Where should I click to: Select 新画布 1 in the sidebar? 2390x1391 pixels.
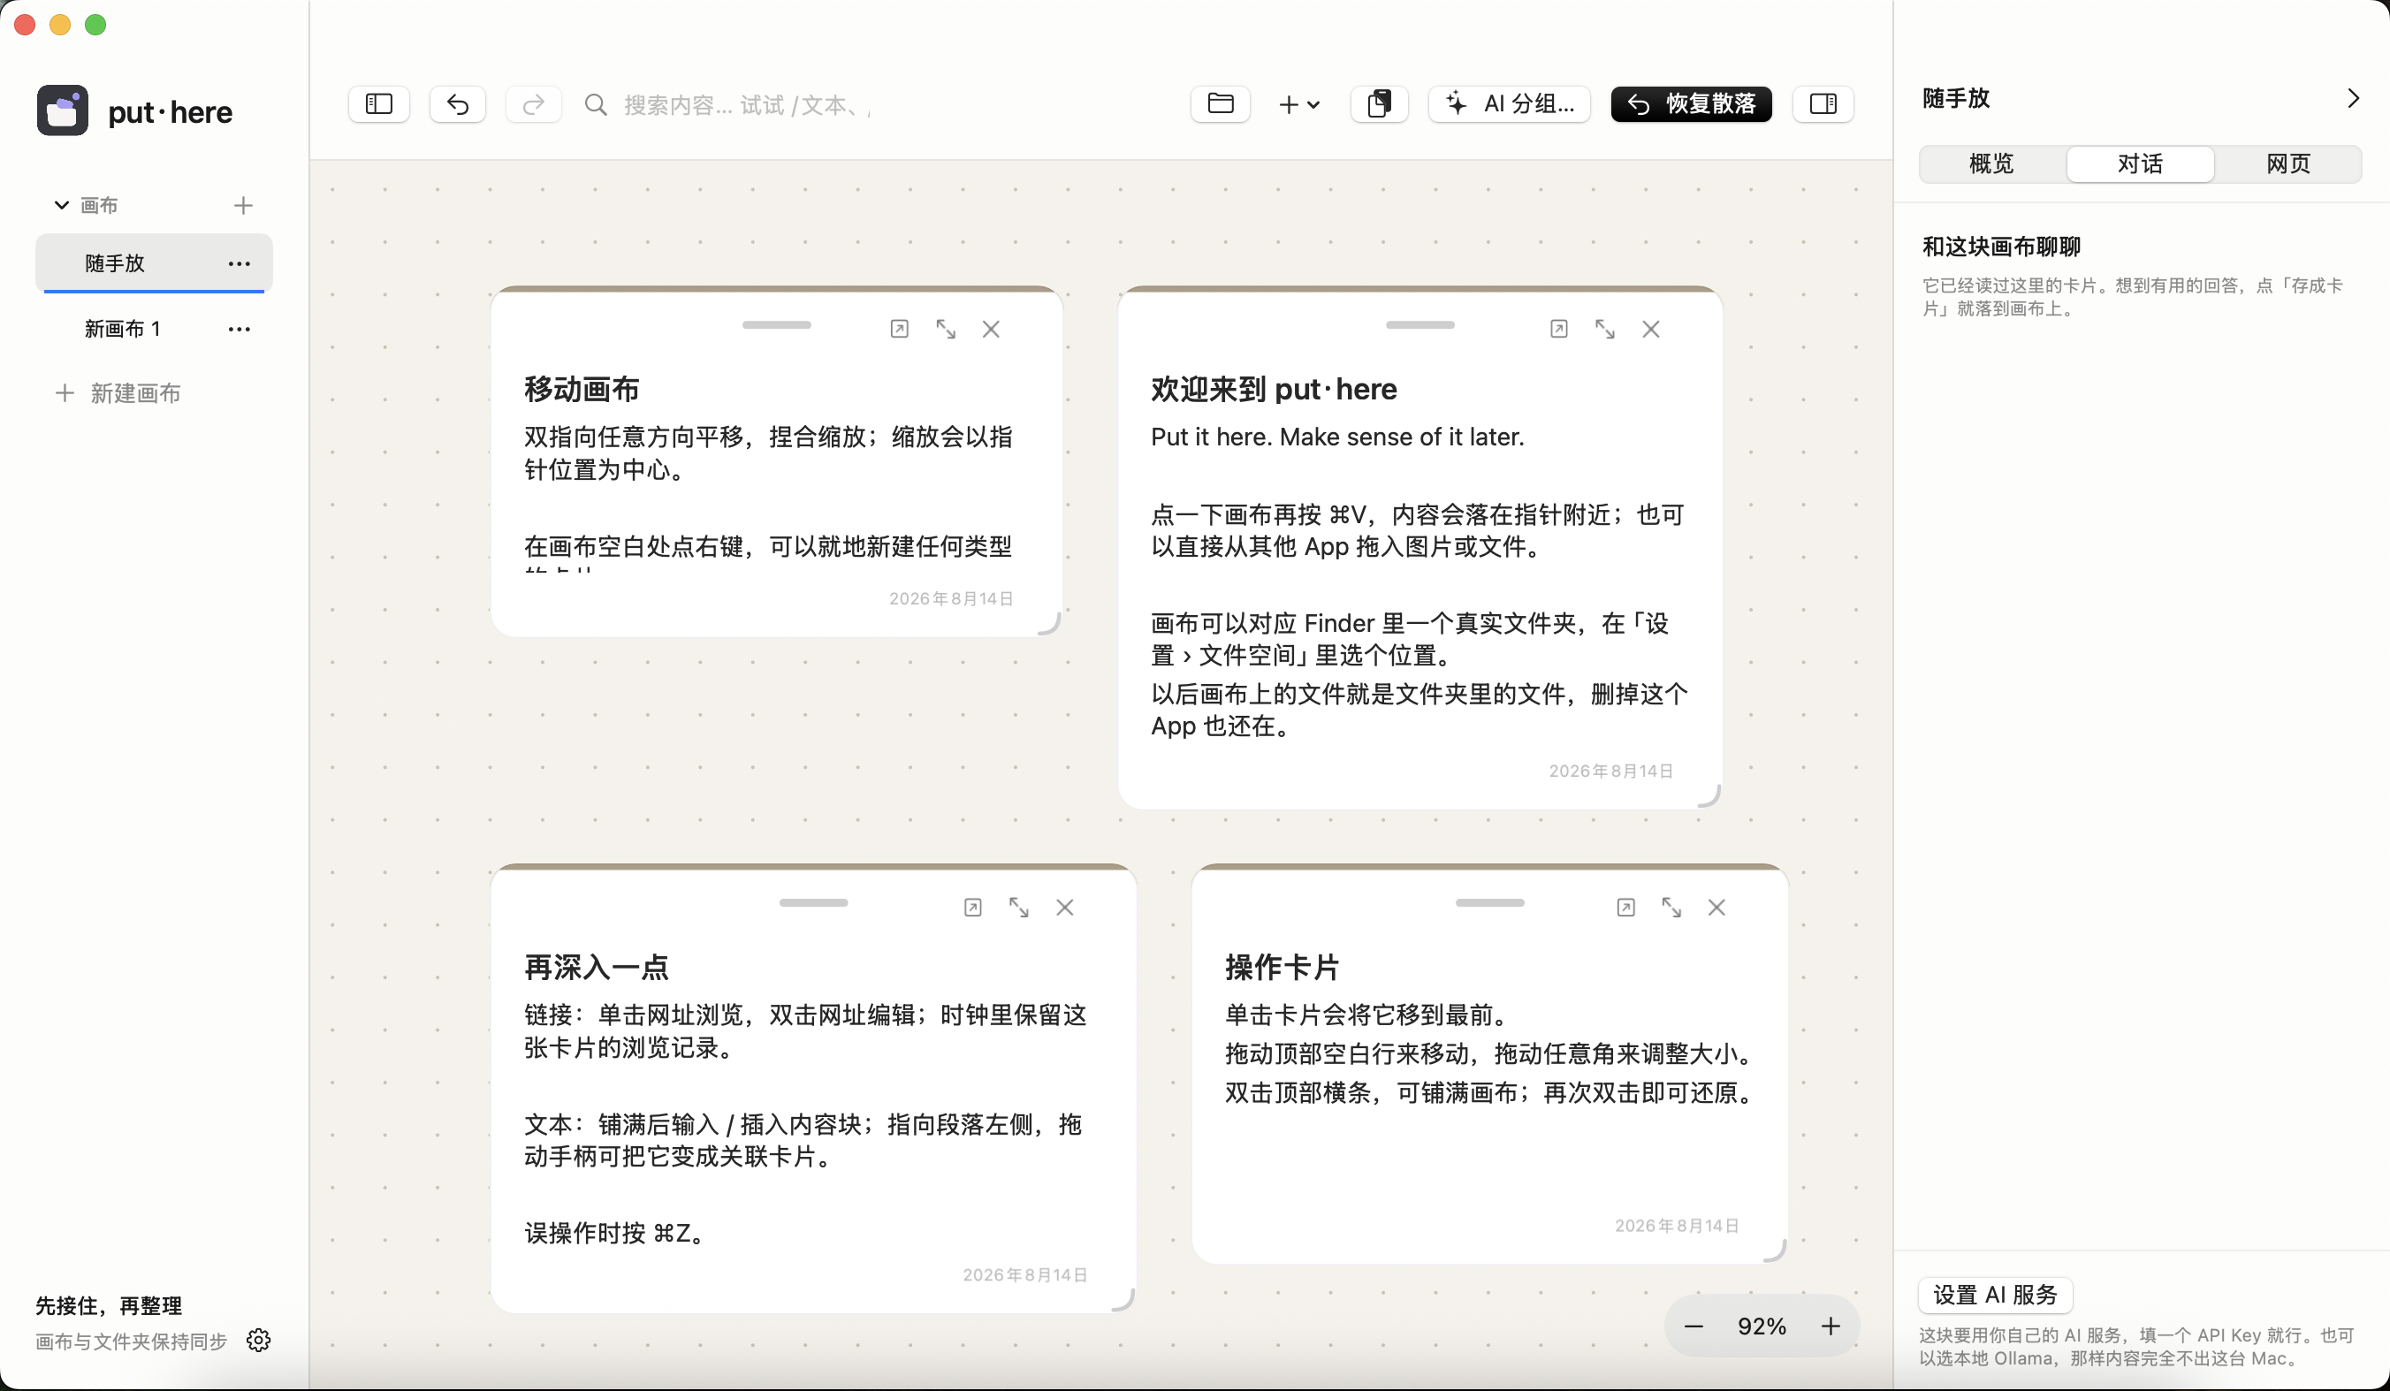click(x=154, y=329)
